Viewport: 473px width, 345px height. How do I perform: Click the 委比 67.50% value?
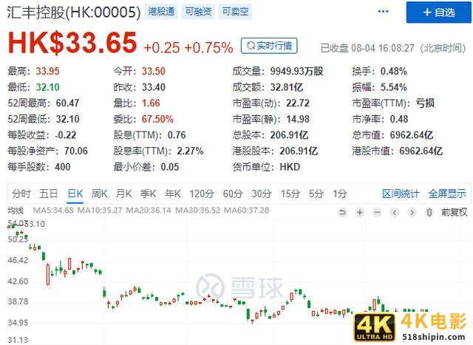click(x=157, y=119)
